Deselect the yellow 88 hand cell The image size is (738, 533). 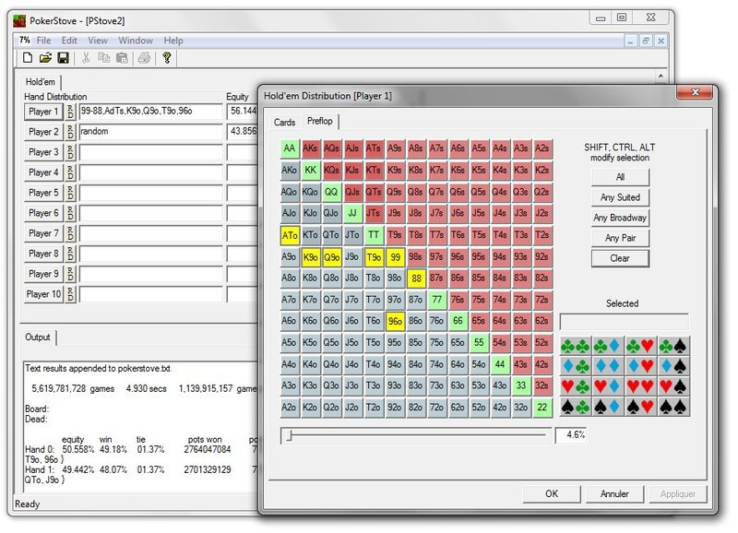tap(417, 278)
